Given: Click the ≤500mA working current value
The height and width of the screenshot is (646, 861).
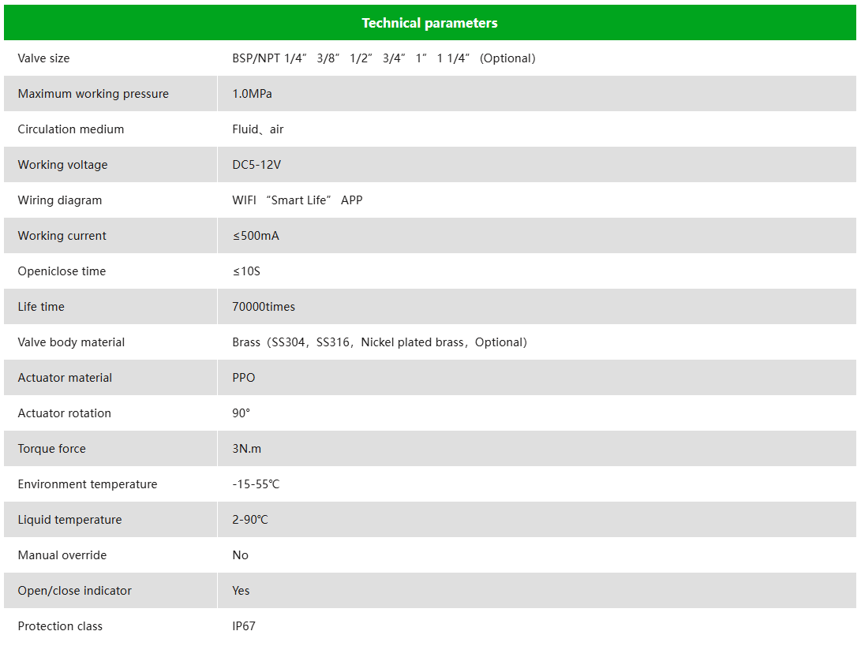Looking at the screenshot, I should point(256,236).
